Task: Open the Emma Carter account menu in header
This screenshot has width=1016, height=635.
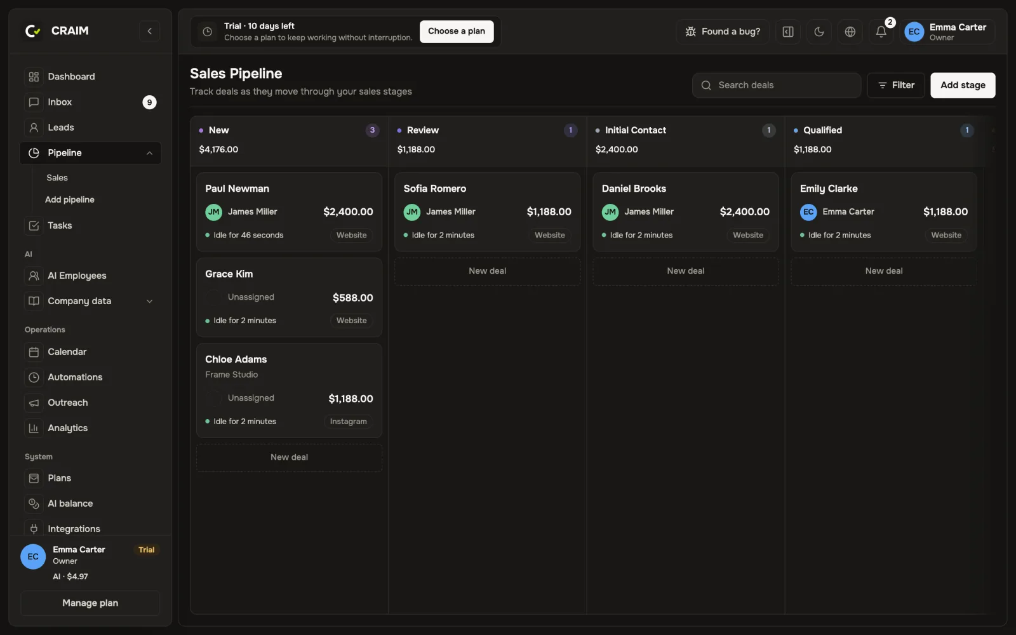Action: pyautogui.click(x=947, y=32)
